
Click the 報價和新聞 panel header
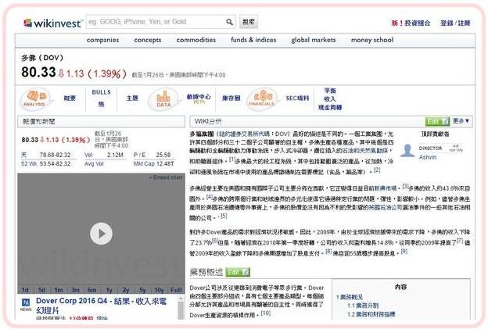[x=101, y=122]
